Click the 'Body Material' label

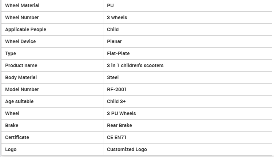[x=21, y=77]
